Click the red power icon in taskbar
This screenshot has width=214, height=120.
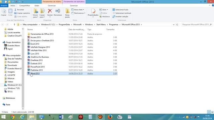81,117
